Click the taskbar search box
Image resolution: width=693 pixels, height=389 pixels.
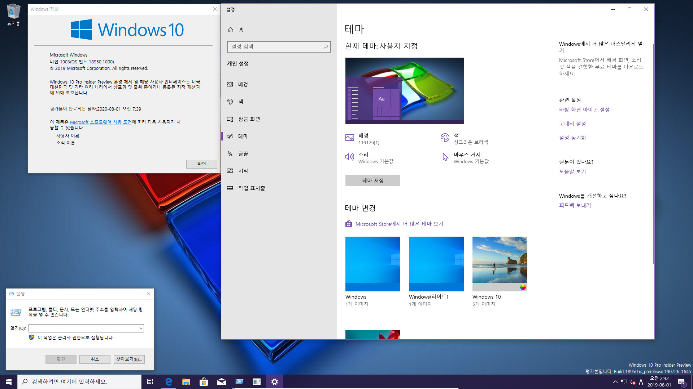[x=79, y=382]
